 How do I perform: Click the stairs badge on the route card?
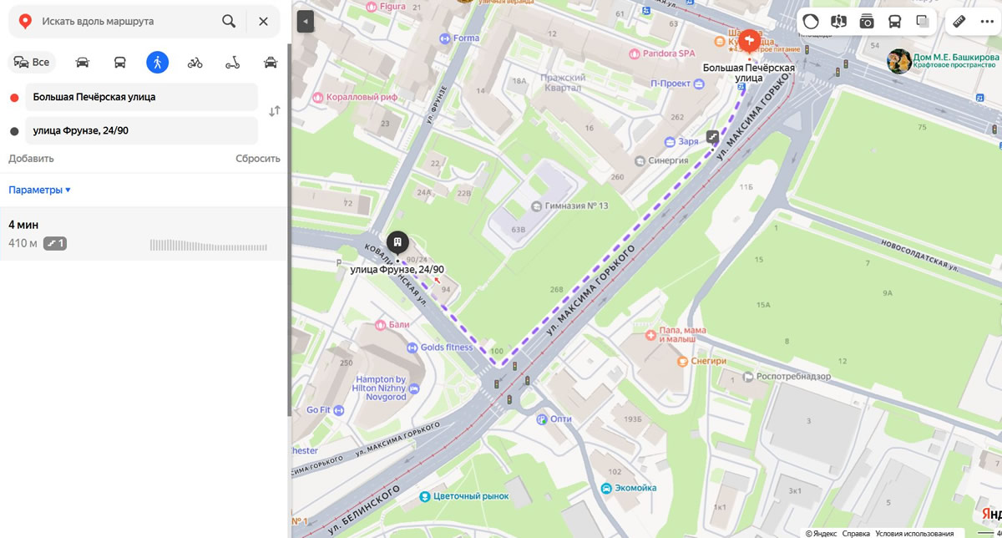click(x=56, y=244)
